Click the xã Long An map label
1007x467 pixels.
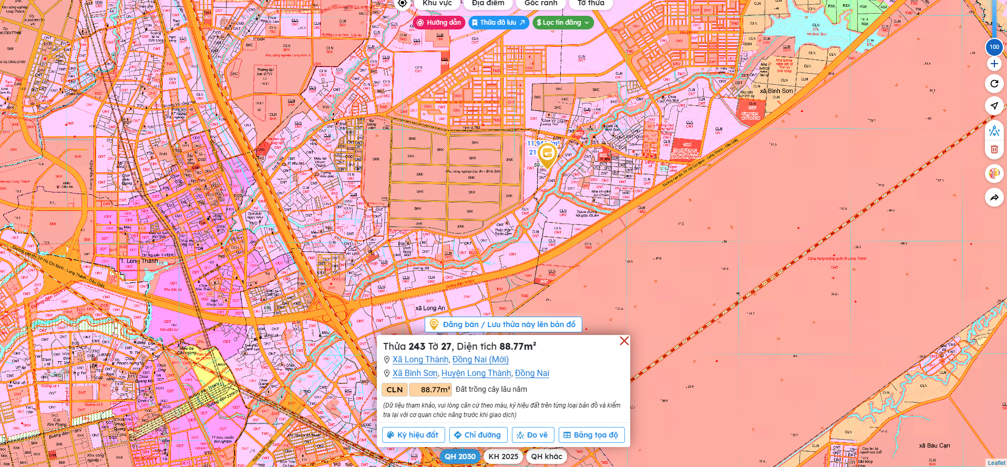click(430, 308)
